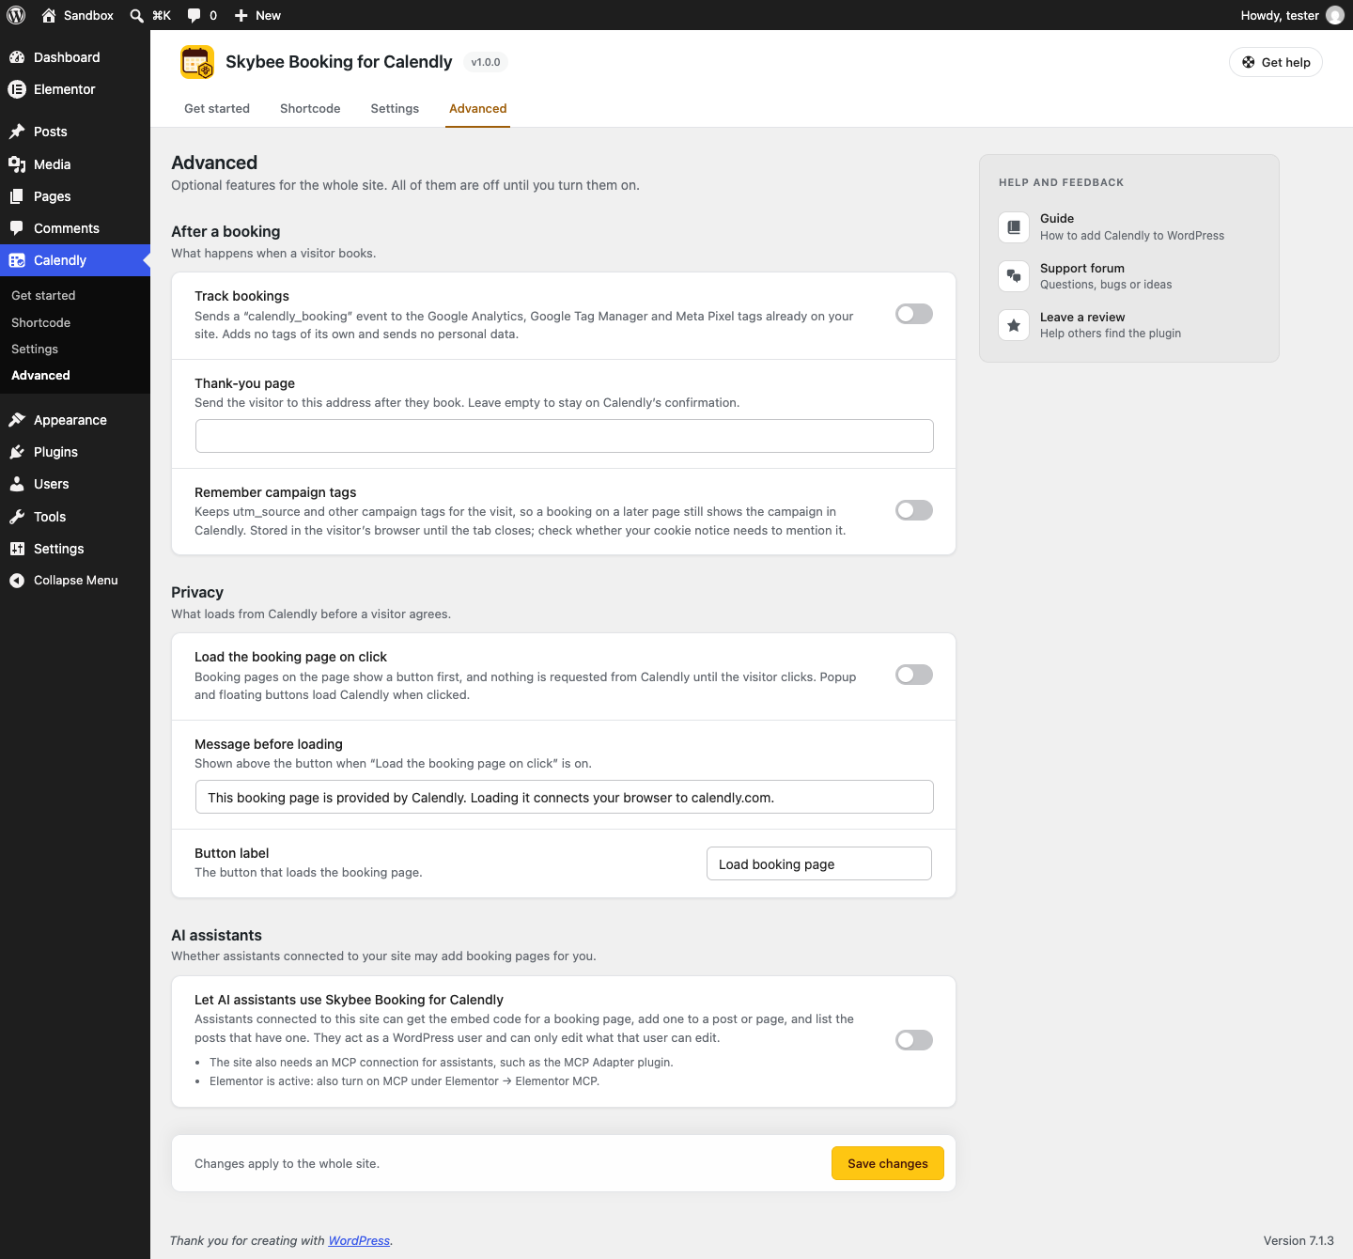Click the search magnifier icon
The height and width of the screenshot is (1259, 1353).
[137, 15]
